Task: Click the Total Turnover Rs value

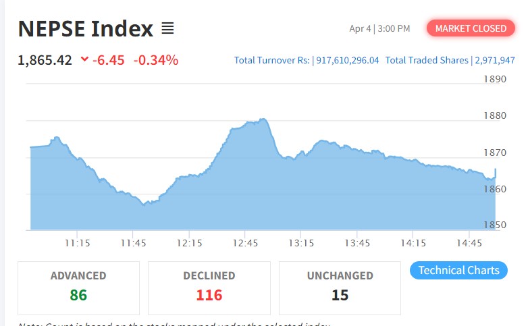Action: (346, 60)
